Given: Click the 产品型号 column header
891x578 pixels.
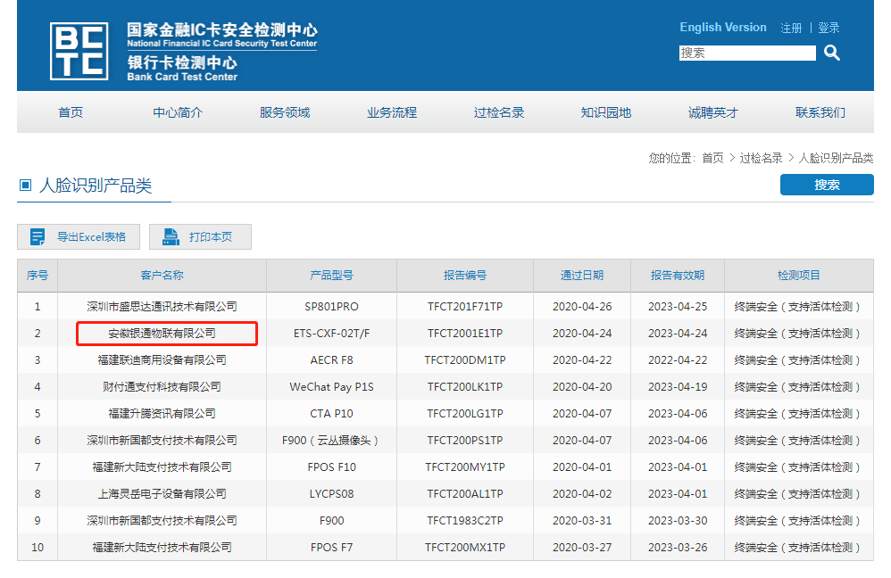Looking at the screenshot, I should (x=331, y=276).
